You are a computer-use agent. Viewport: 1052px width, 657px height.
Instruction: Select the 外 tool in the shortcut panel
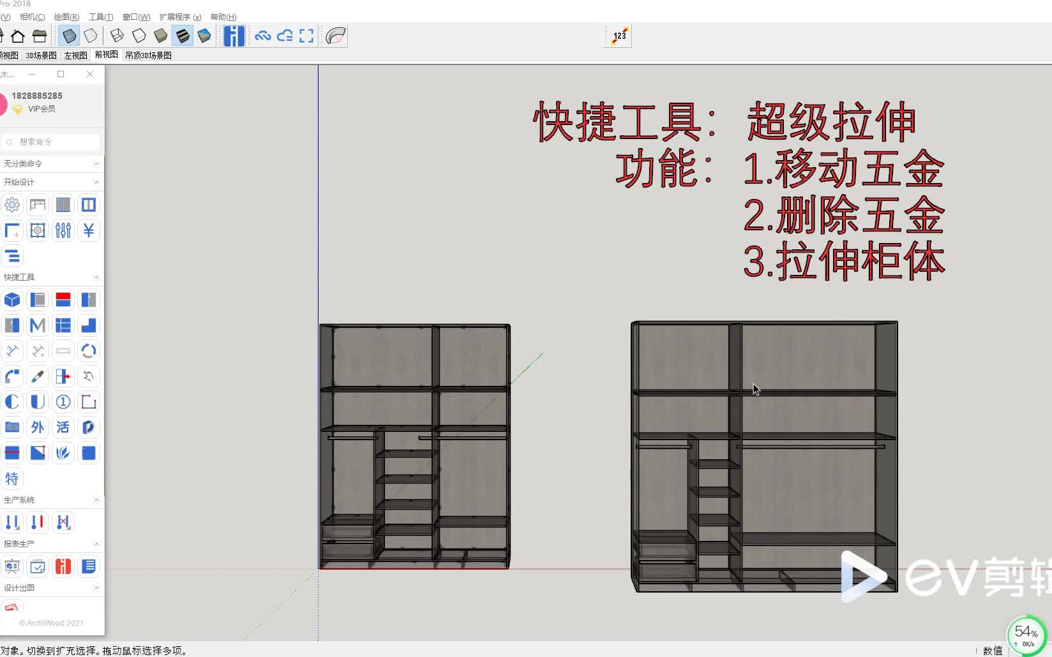point(38,427)
